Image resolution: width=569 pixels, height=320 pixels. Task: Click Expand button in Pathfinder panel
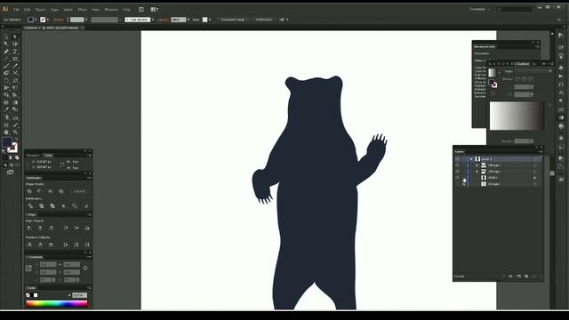pyautogui.click(x=79, y=191)
